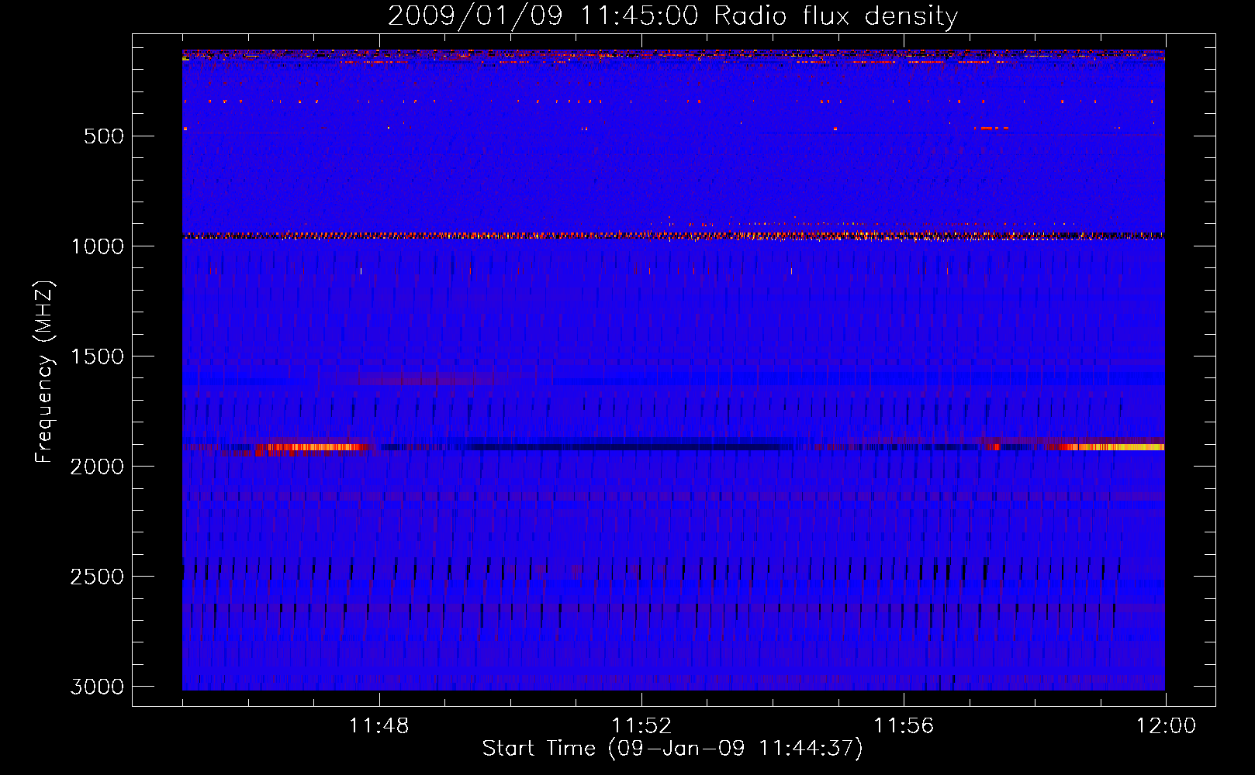Click the 3000 frequency tick label

click(x=97, y=687)
